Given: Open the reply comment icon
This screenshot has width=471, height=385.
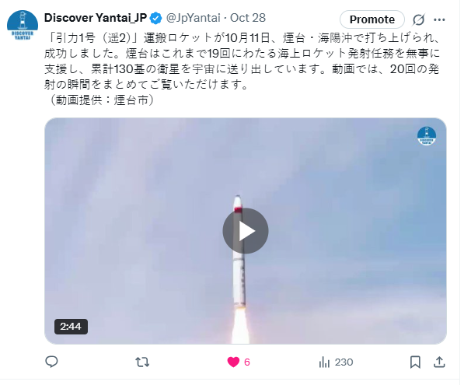Looking at the screenshot, I should (51, 362).
